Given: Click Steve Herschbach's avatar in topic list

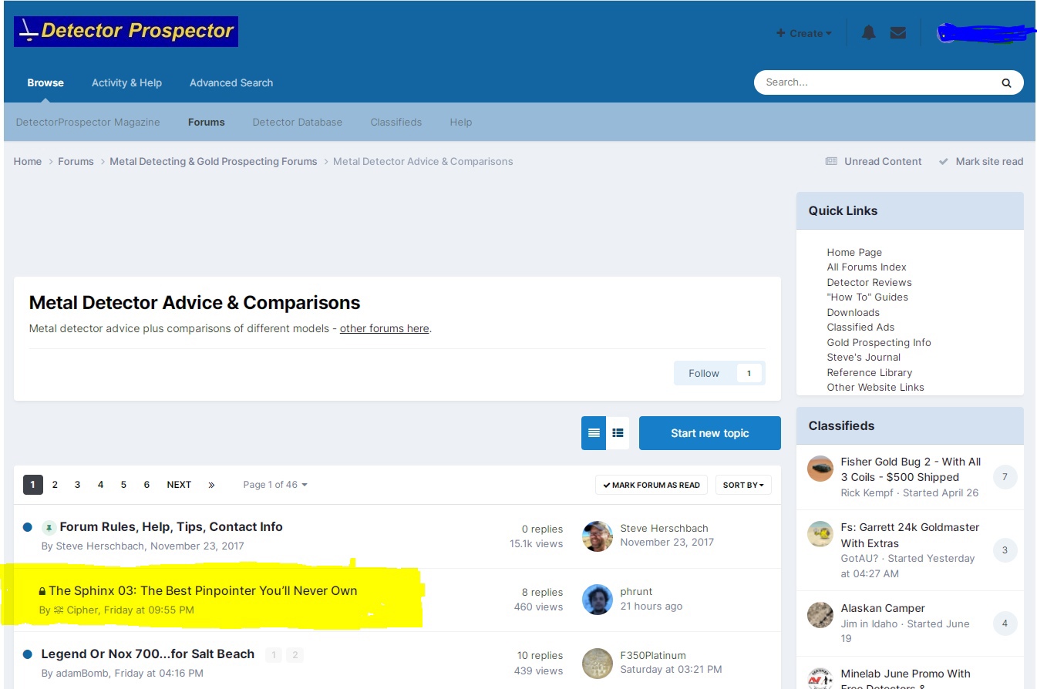Looking at the screenshot, I should pyautogui.click(x=597, y=536).
